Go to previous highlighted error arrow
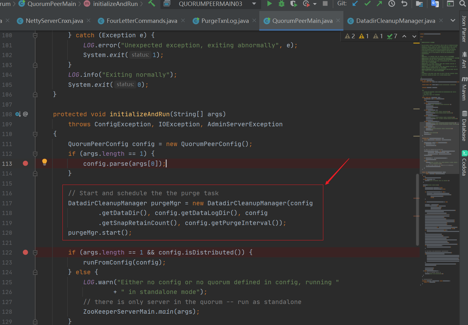This screenshot has height=325, width=468. (x=404, y=36)
